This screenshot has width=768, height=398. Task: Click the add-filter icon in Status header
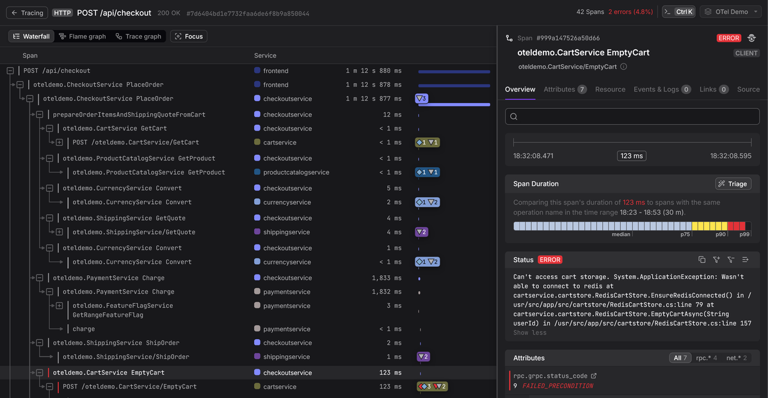[716, 260]
